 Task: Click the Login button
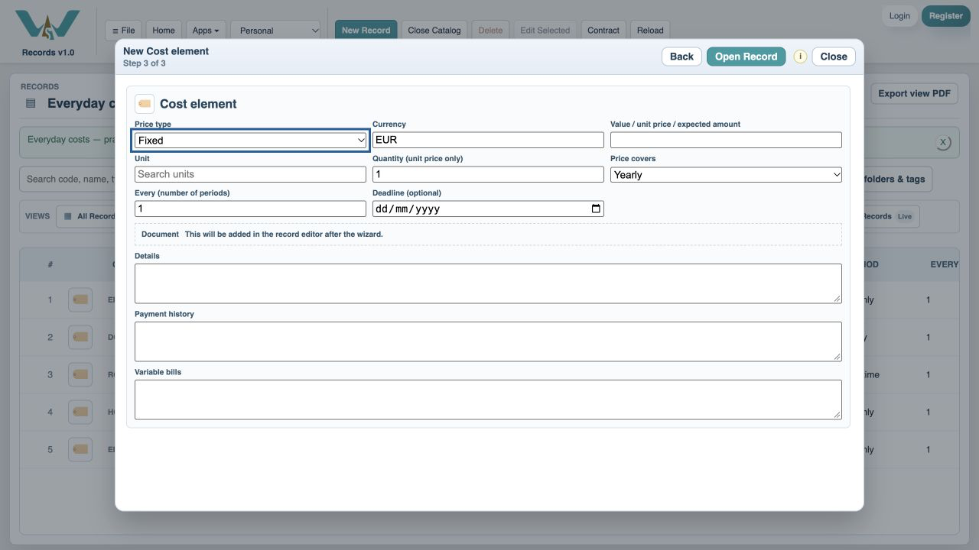[899, 16]
